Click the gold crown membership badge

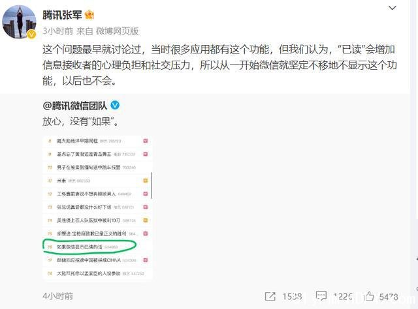pyautogui.click(x=89, y=15)
